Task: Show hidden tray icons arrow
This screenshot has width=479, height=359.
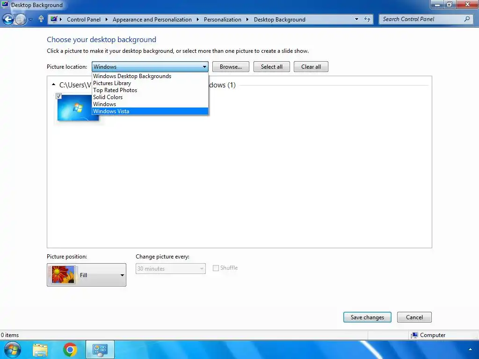Action: (470, 350)
